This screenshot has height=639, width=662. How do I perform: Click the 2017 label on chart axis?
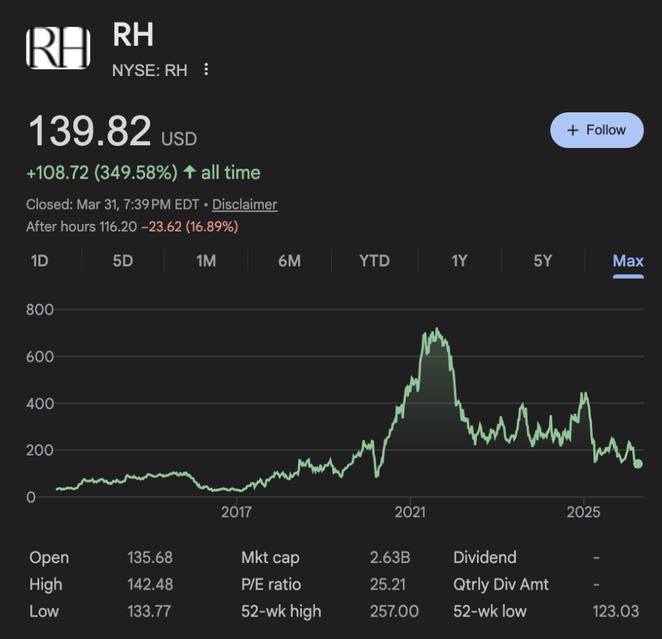[x=236, y=512]
